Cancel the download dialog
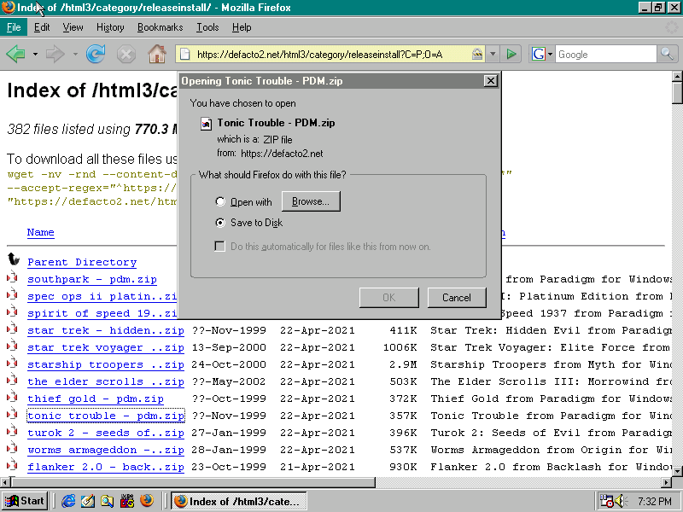 (457, 297)
